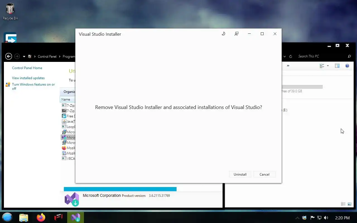Viewport: 357px width, 223px height.
Task: Expand address history dropdown in This PC
Action: tap(284, 56)
